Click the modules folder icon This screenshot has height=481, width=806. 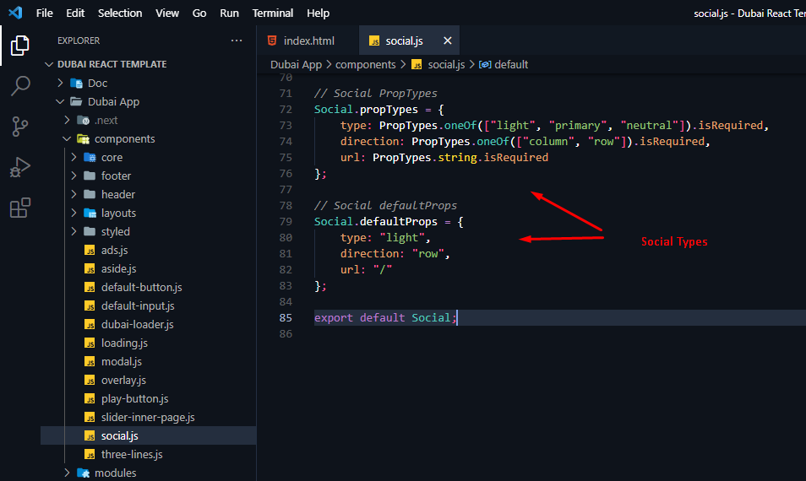(83, 473)
